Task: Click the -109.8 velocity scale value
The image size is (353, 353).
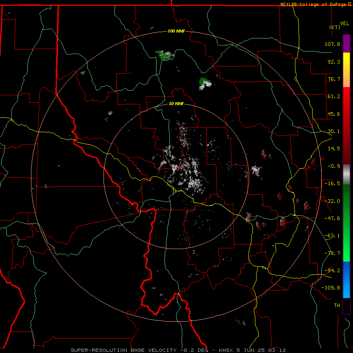Action: (331, 288)
